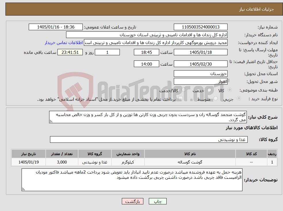Click the resize handle of the description box
This screenshot has width=283, height=211.
point(51,121)
